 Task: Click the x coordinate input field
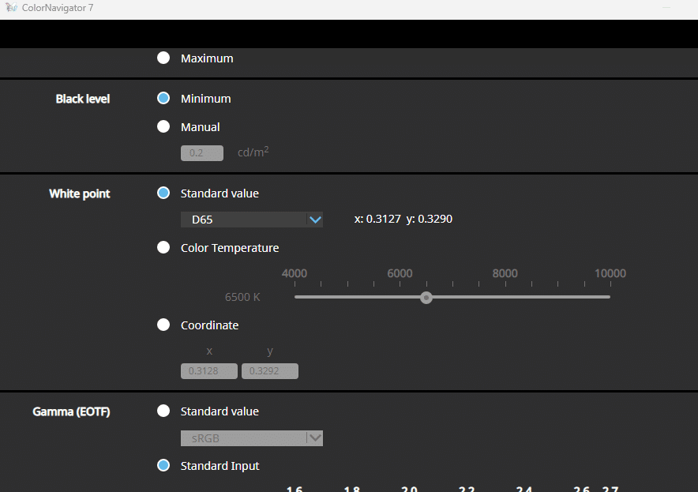tap(209, 371)
